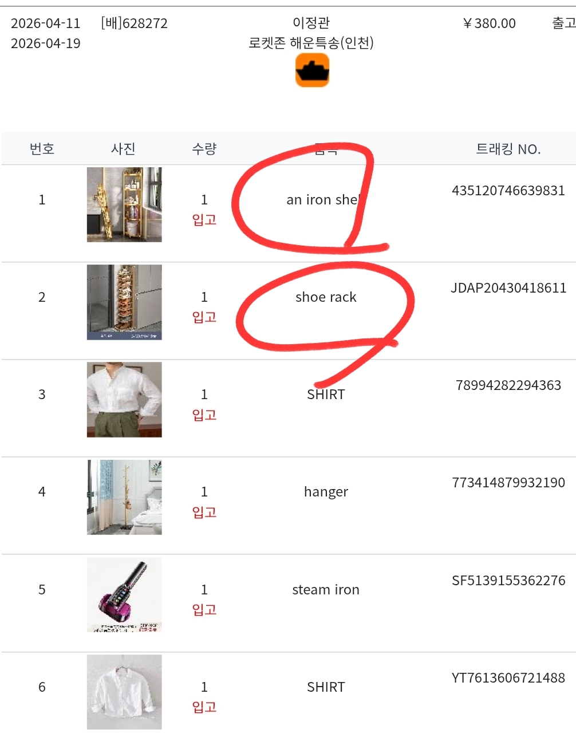View the white shirt model thumbnail in row 3

pyautogui.click(x=124, y=399)
